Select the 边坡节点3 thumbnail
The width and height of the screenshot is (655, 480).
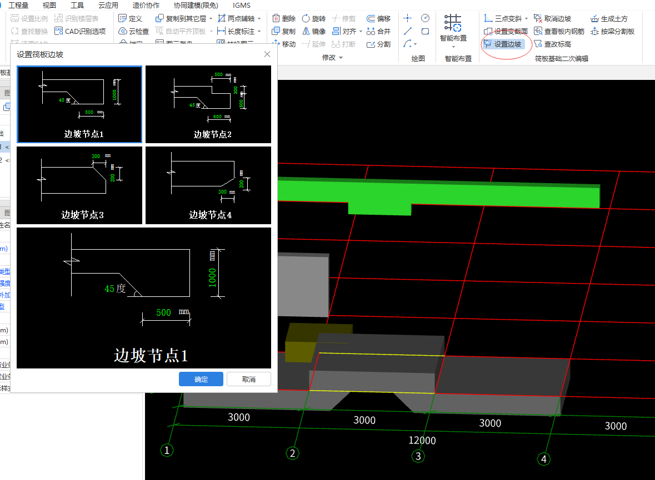click(x=79, y=185)
